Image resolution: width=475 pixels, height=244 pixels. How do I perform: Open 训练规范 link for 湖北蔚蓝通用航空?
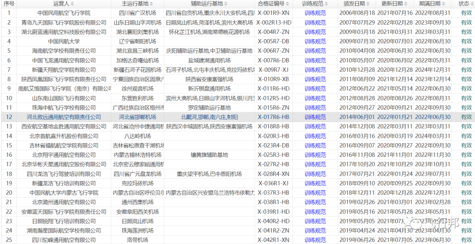pos(315,32)
